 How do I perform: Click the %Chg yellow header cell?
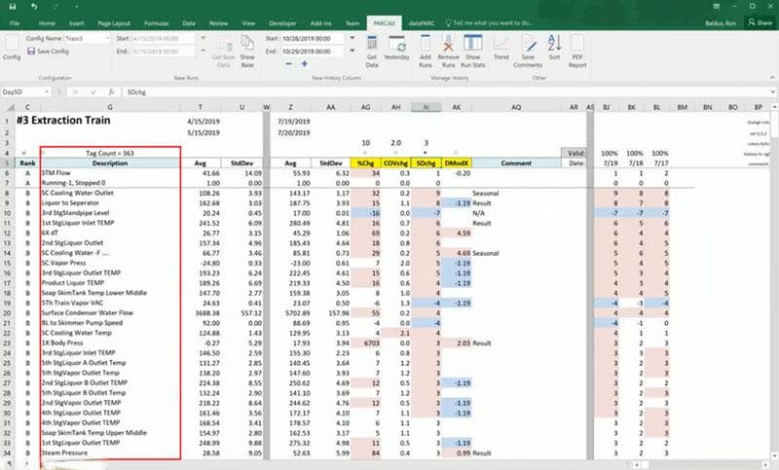[365, 163]
